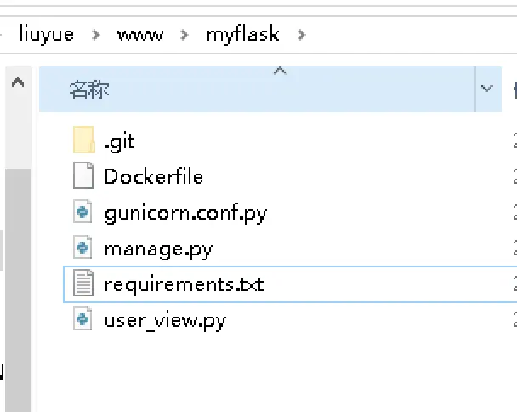Navigate to the liuyue breadcrumb folder
The width and height of the screenshot is (517, 412).
coord(47,35)
